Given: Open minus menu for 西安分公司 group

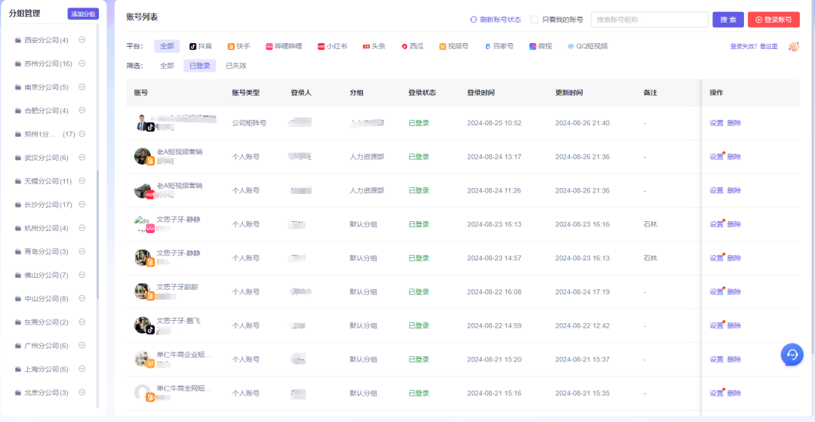Looking at the screenshot, I should tap(81, 40).
